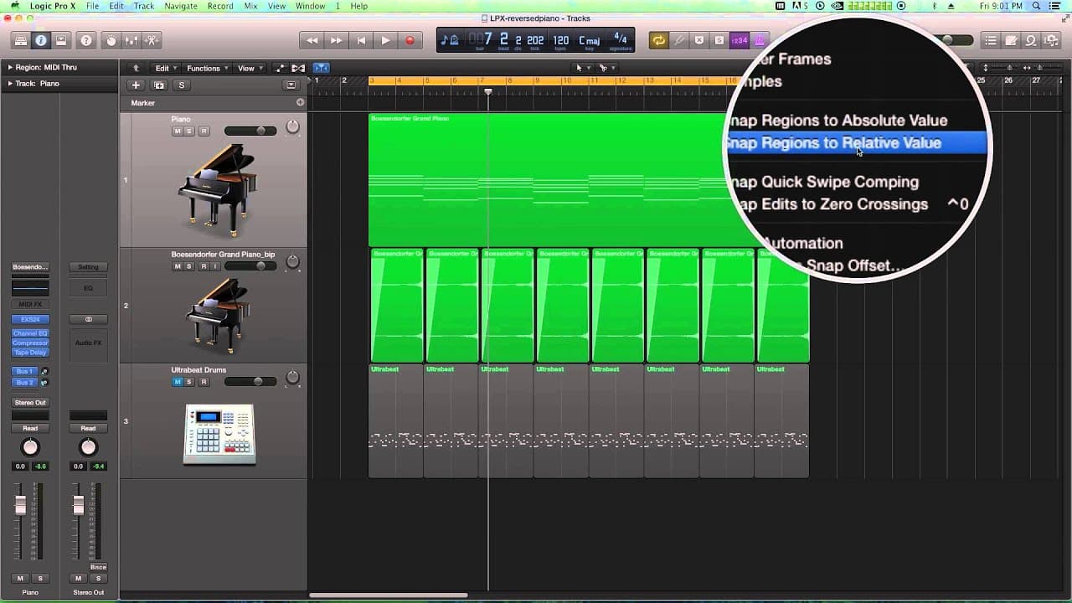Expand the Track: Piano disclosure triangle
The image size is (1072, 603).
10,84
